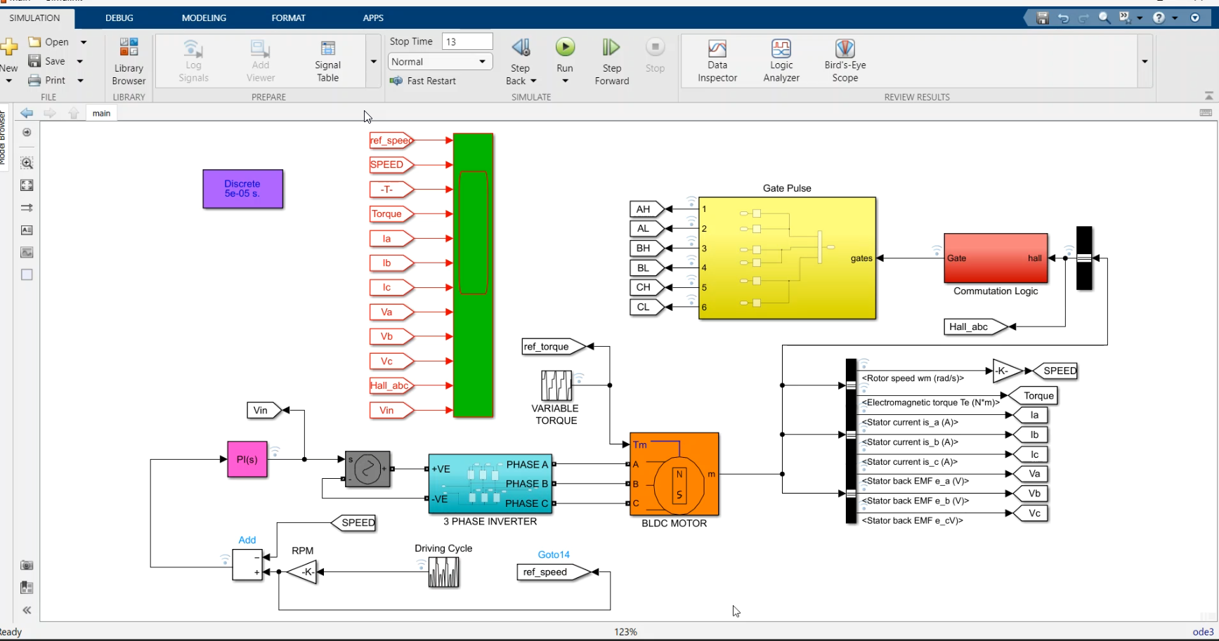
Task: Click the Step Forward icon
Action: point(611,48)
